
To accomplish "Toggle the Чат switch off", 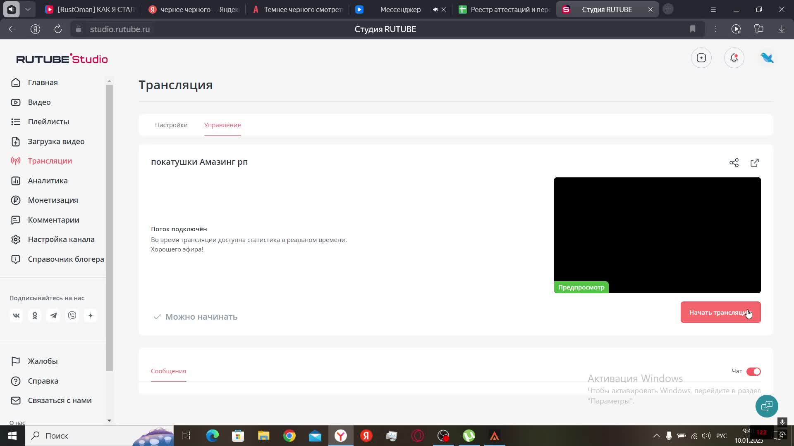I will [x=753, y=372].
